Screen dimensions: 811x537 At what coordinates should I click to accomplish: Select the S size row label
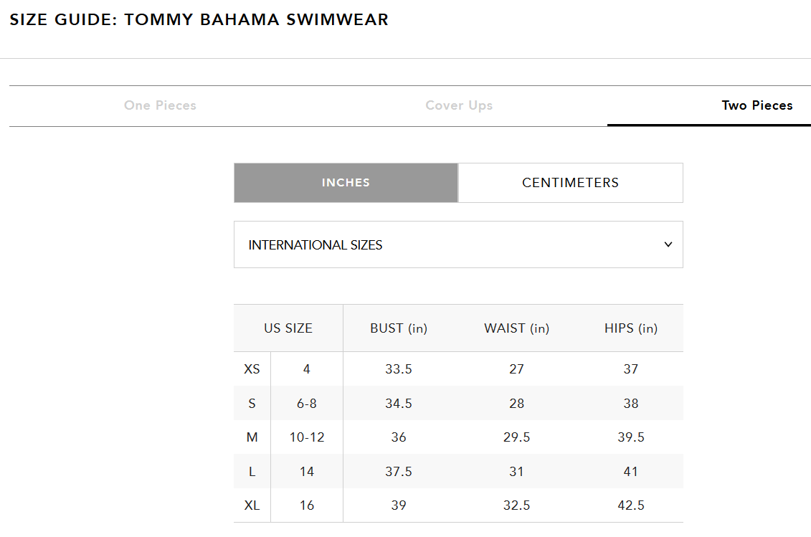tap(252, 404)
